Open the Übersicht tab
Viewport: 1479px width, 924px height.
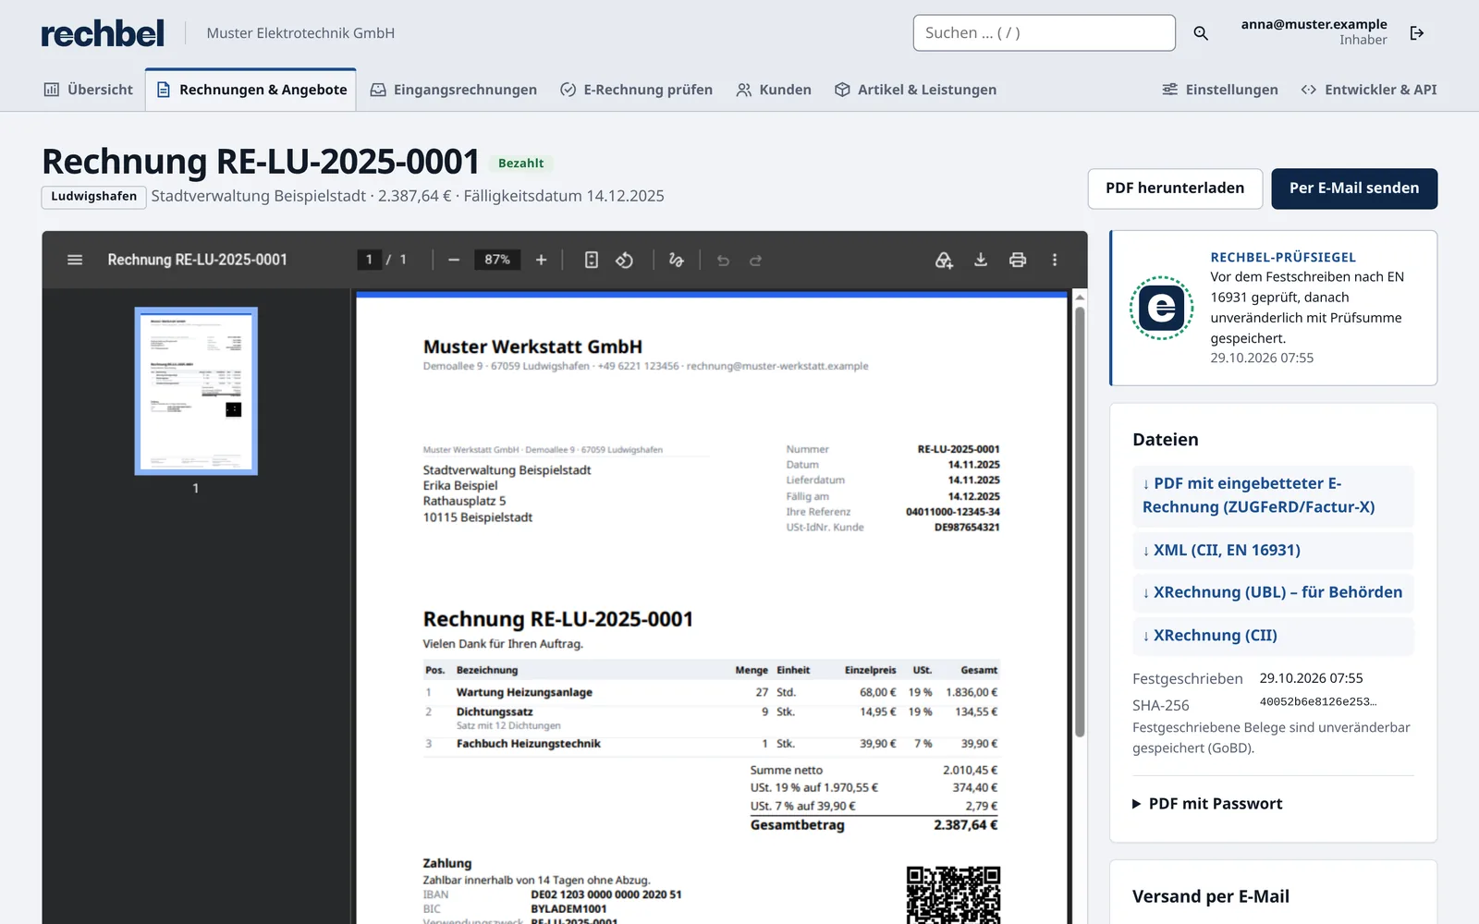(x=89, y=90)
